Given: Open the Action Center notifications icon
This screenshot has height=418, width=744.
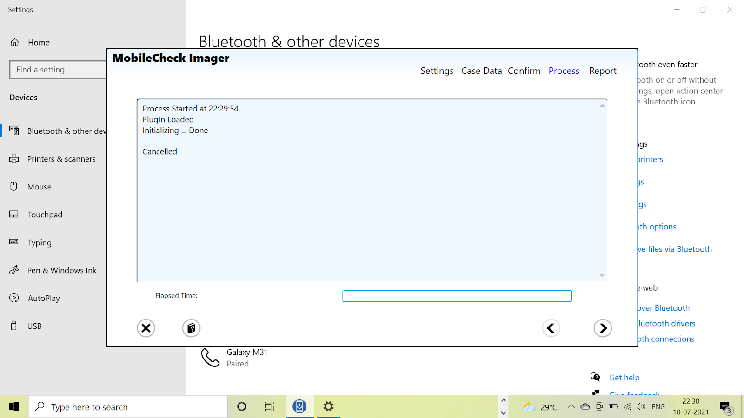Looking at the screenshot, I should (726, 408).
